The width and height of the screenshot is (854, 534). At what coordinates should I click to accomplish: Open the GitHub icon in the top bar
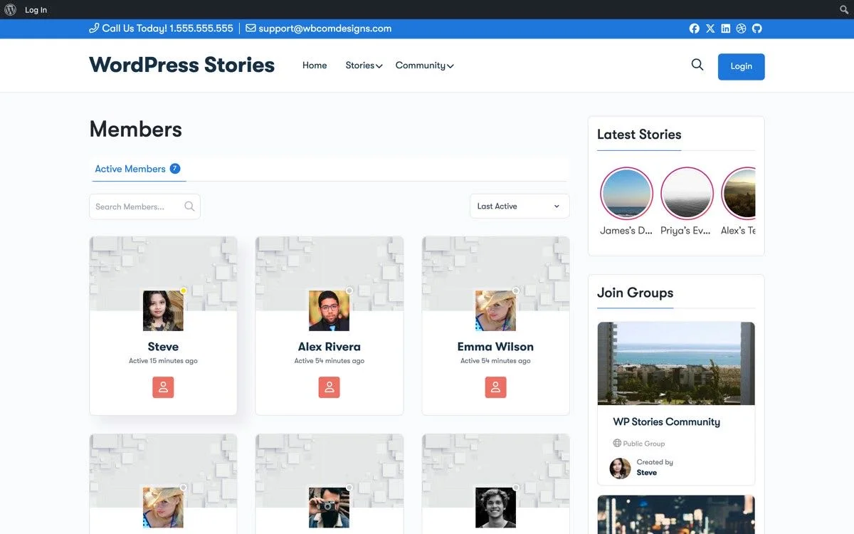point(757,28)
